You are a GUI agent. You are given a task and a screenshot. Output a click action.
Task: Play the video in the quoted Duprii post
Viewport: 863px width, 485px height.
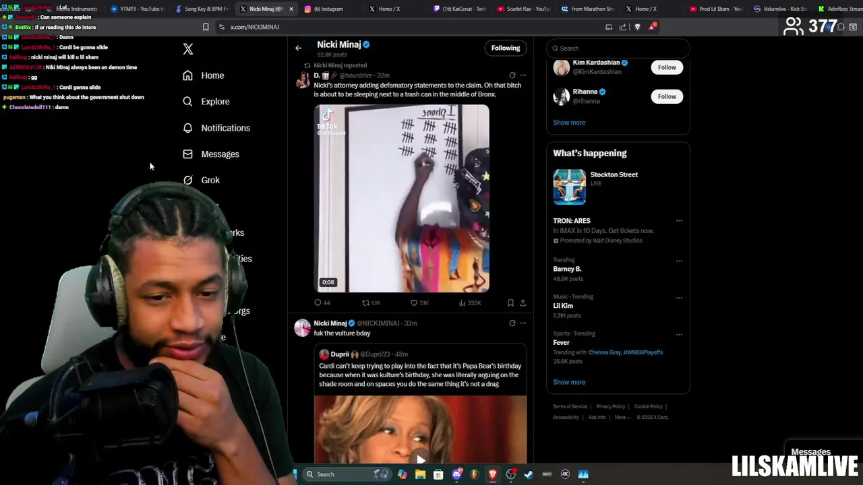(420, 459)
